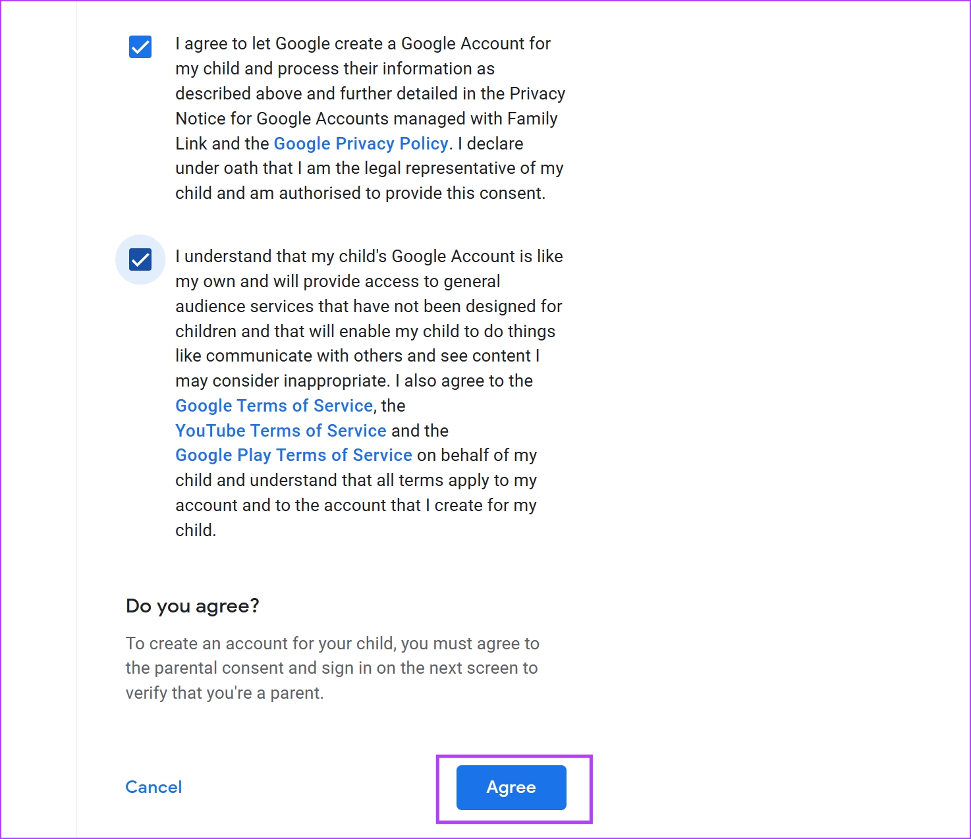
Task: Click the 'I agree to let Google create' text
Action: click(x=370, y=119)
